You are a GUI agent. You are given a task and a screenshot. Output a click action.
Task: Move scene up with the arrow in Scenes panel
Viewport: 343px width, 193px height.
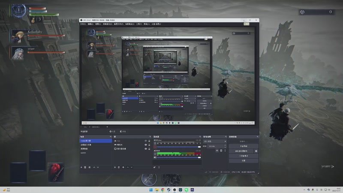[94, 167]
